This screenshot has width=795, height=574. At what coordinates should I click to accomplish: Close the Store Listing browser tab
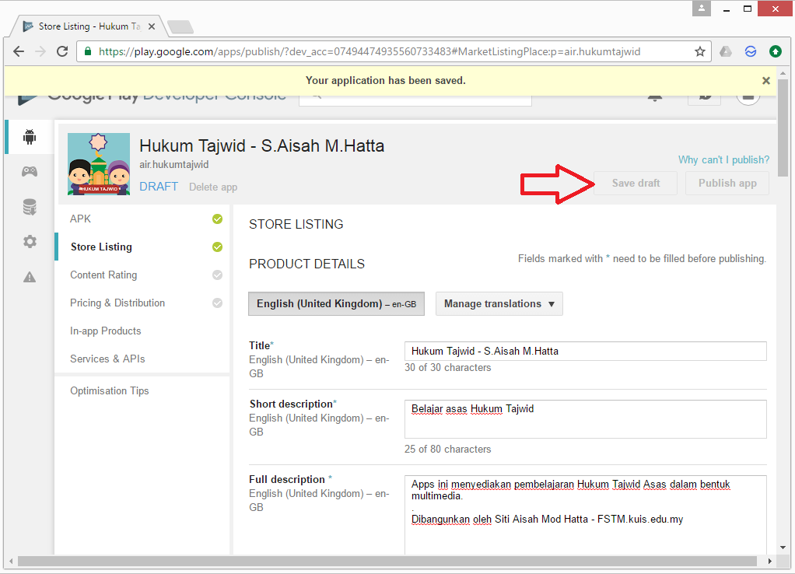pyautogui.click(x=151, y=26)
